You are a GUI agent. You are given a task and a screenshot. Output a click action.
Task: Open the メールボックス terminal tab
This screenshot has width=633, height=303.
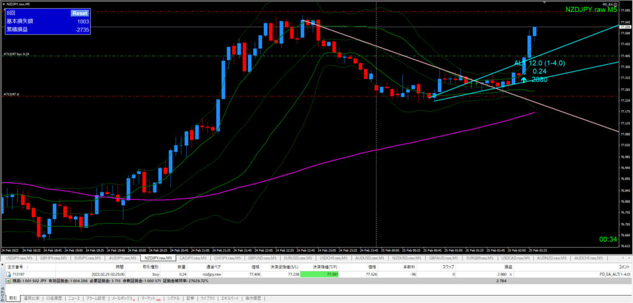click(123, 299)
